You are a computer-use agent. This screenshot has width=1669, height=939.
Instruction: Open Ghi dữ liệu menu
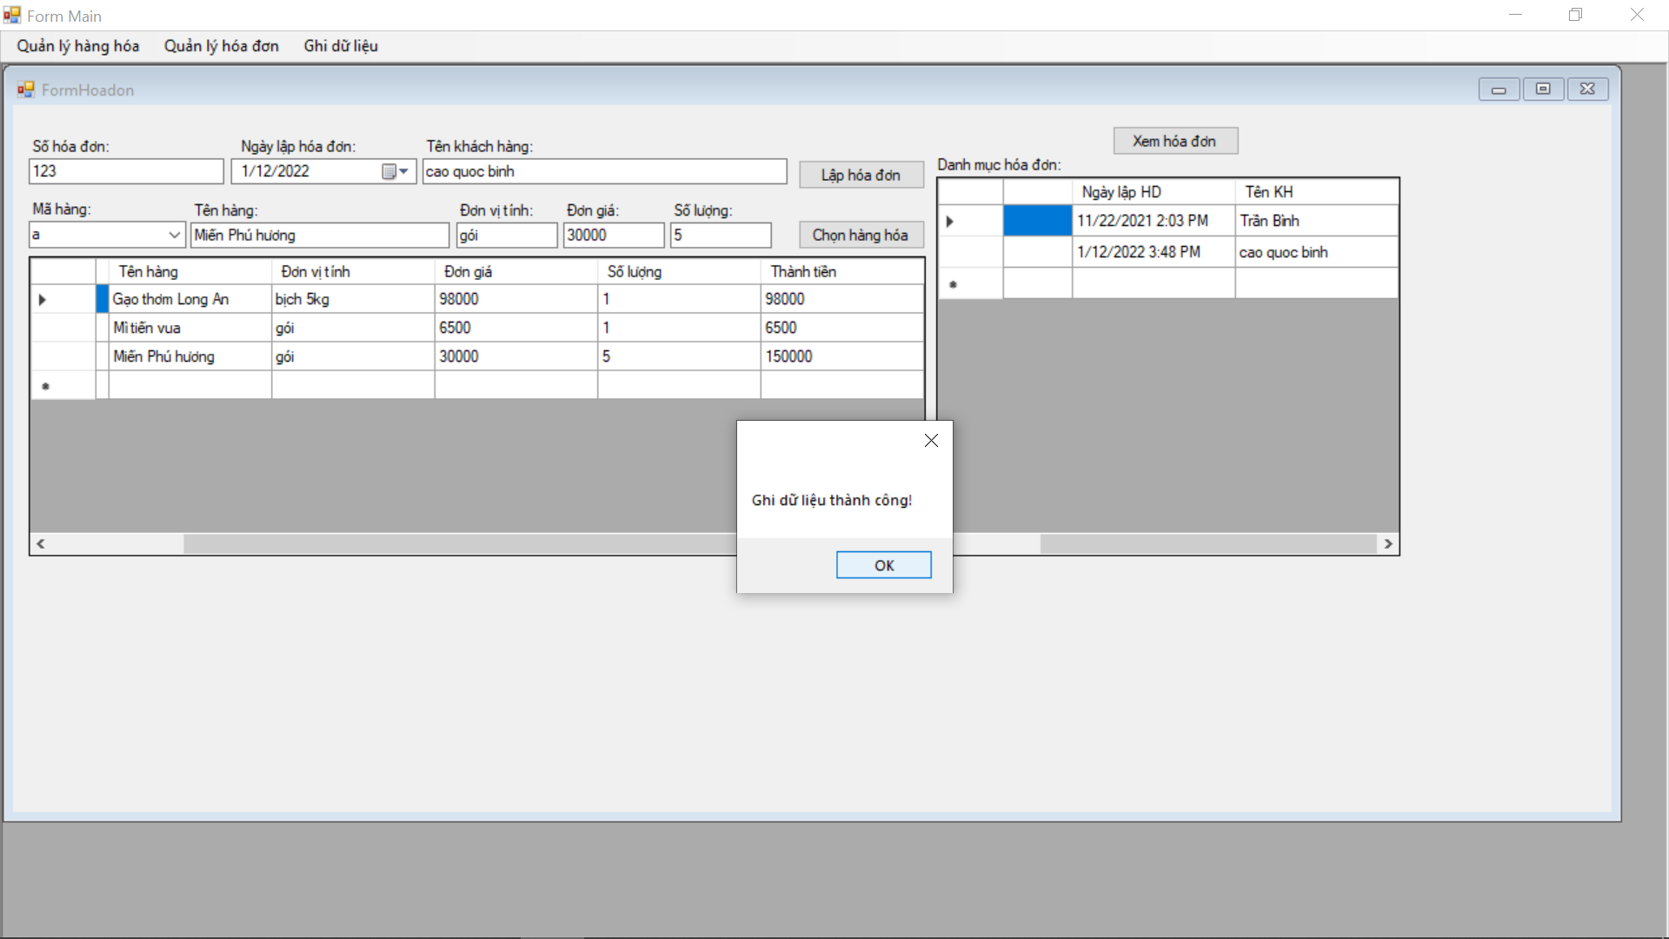(341, 46)
